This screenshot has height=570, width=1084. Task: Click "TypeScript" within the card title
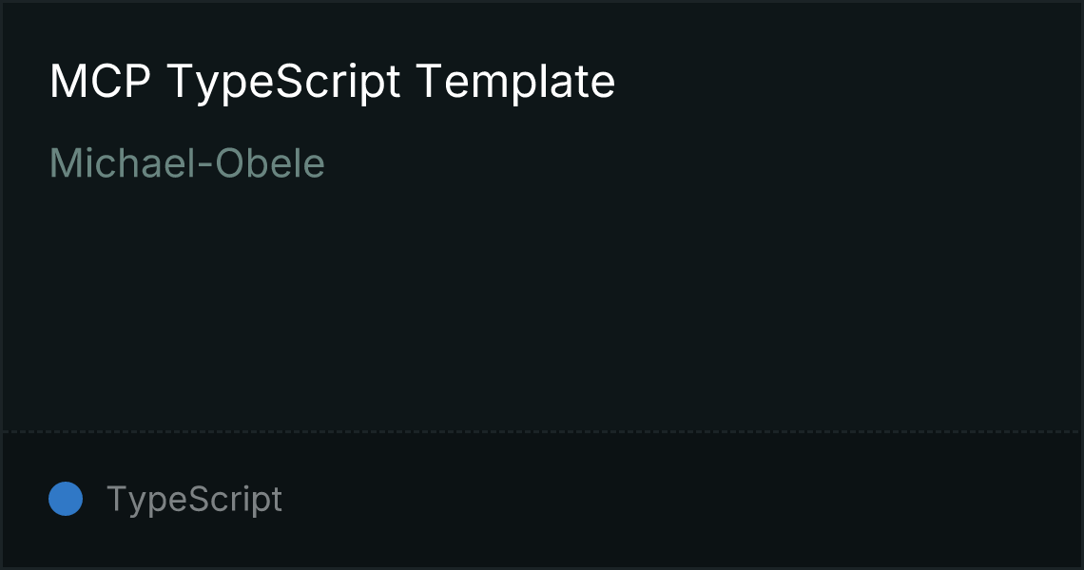click(283, 82)
